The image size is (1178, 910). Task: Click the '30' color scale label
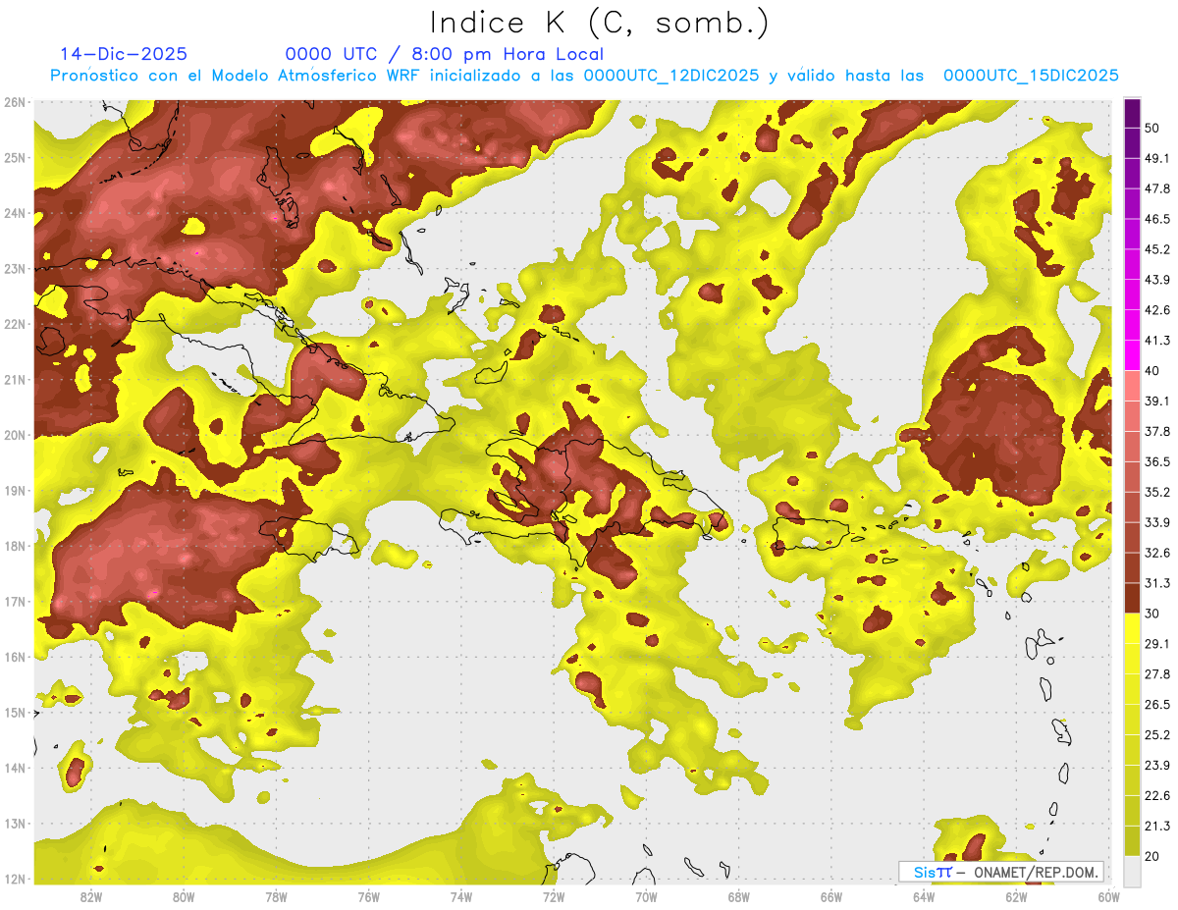coord(1152,614)
